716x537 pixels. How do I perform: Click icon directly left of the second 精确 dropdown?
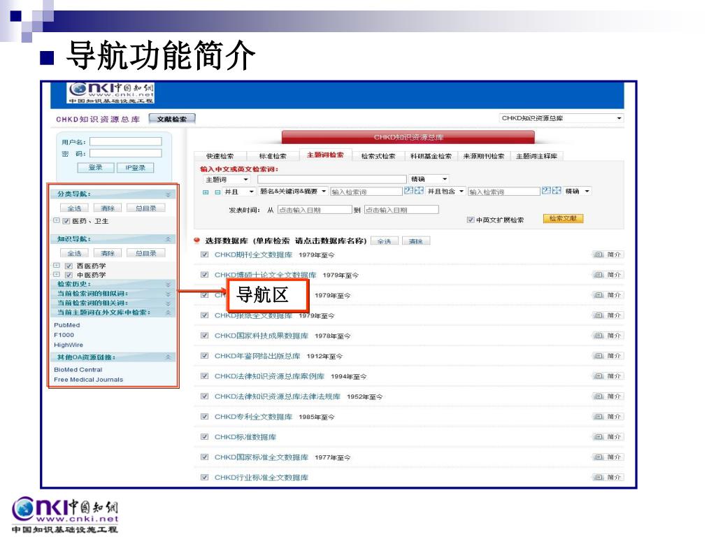[x=557, y=190]
